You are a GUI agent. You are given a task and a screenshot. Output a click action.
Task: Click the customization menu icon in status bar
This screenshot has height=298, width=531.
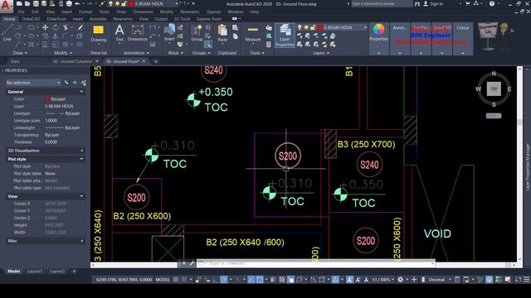[526, 280]
